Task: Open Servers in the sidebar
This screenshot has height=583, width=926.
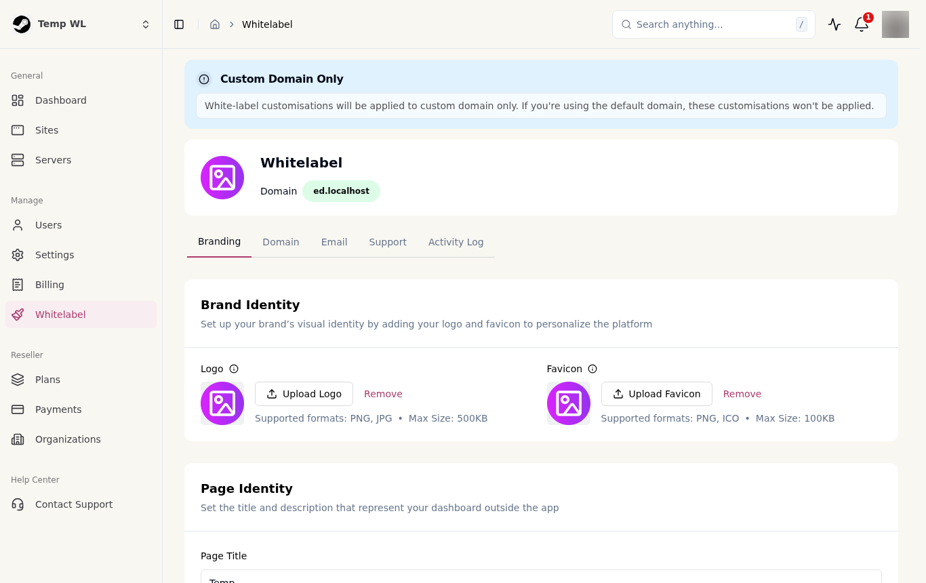Action: coord(81,160)
